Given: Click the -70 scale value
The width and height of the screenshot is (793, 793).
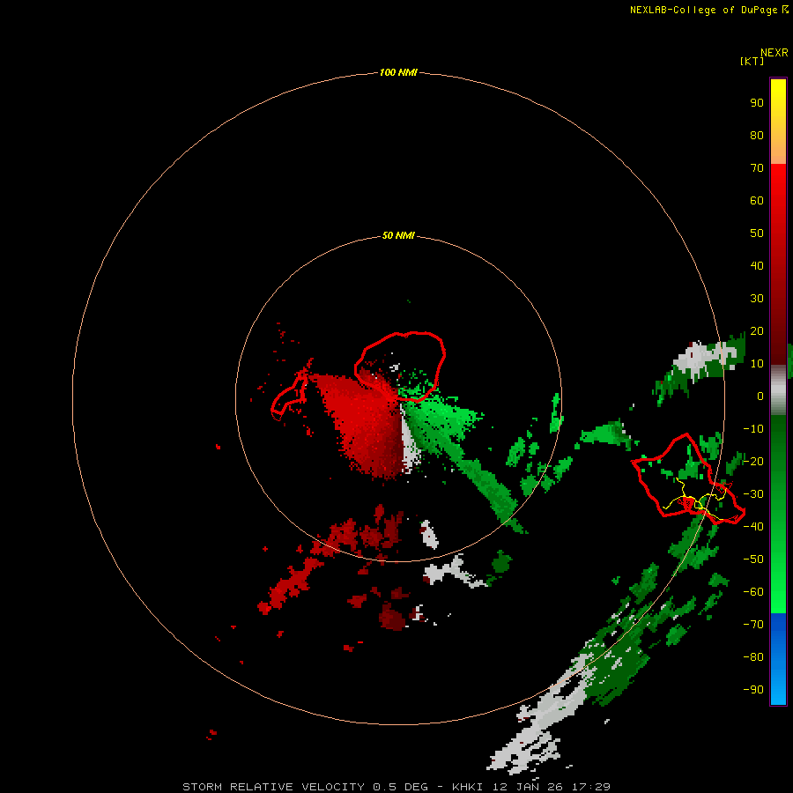Looking at the screenshot, I should pos(753,625).
